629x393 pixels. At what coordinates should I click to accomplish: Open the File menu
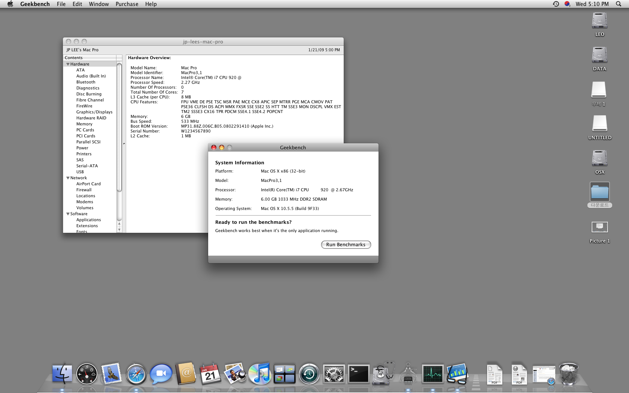[x=61, y=4]
